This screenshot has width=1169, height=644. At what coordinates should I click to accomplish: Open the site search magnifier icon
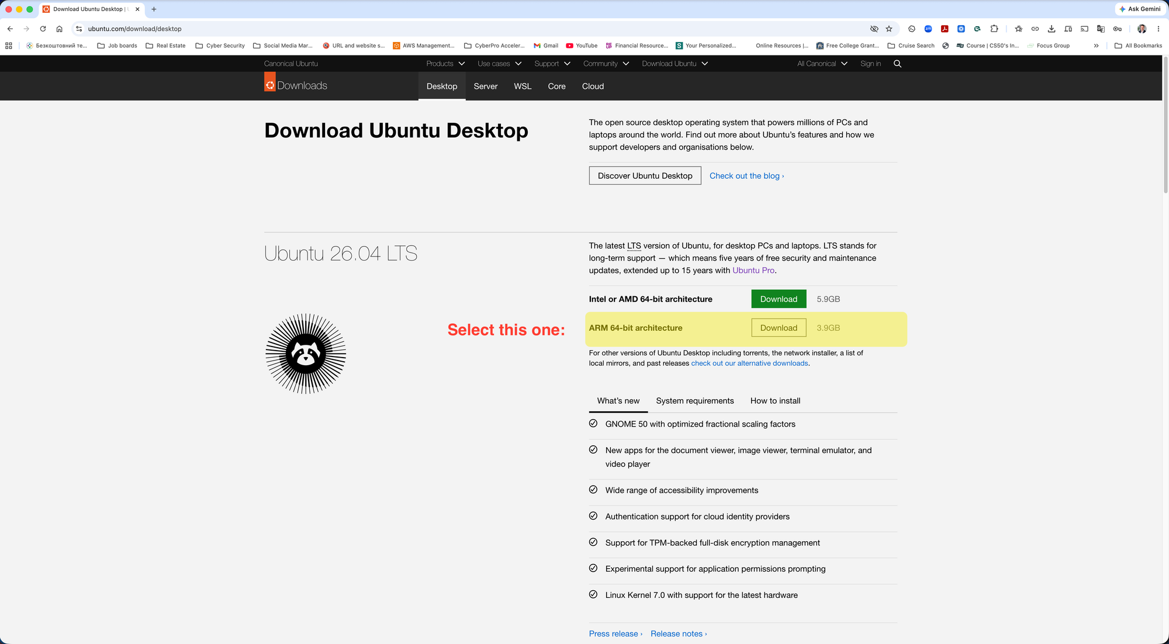(x=897, y=64)
